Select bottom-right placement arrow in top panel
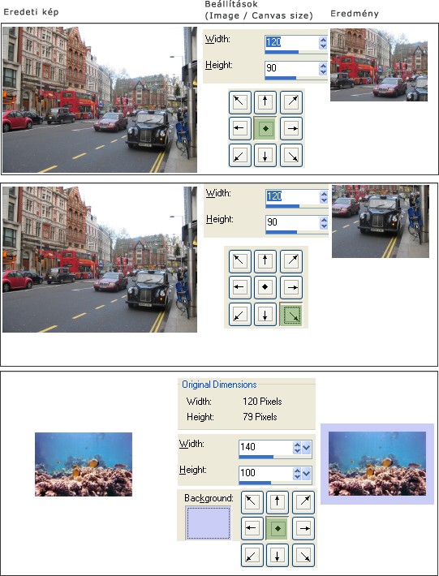Image resolution: width=439 pixels, height=576 pixels. pos(291,155)
